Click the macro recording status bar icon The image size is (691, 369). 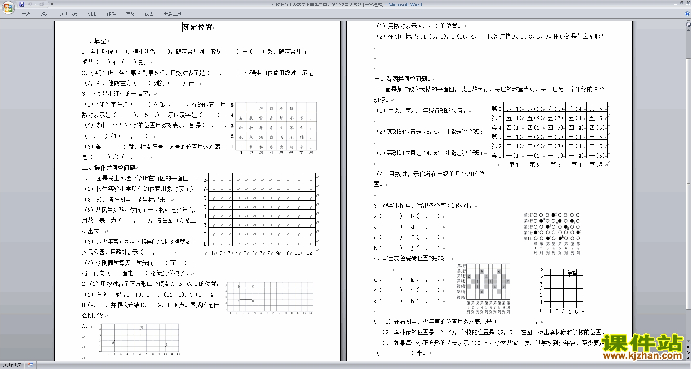point(30,365)
